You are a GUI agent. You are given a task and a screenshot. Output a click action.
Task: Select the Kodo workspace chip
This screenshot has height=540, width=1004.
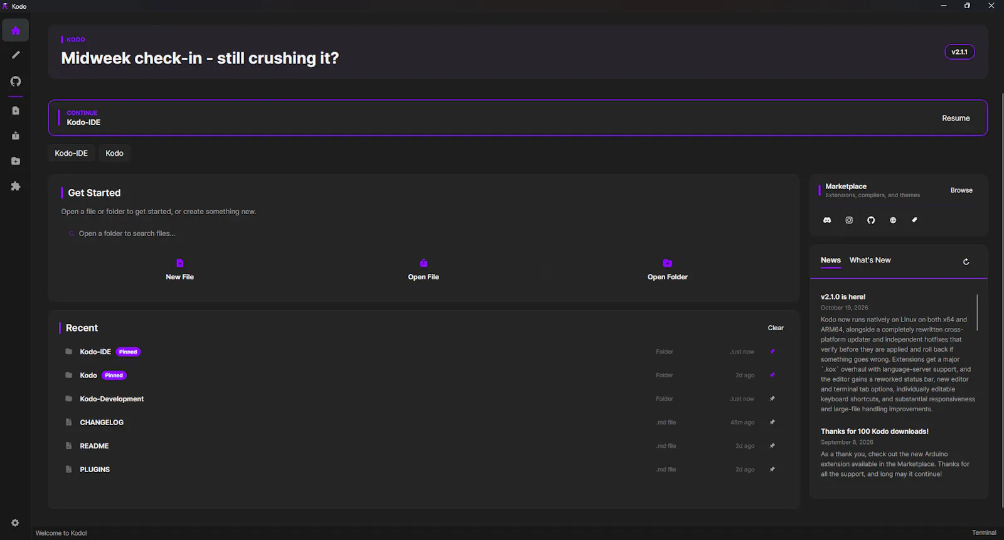(114, 153)
